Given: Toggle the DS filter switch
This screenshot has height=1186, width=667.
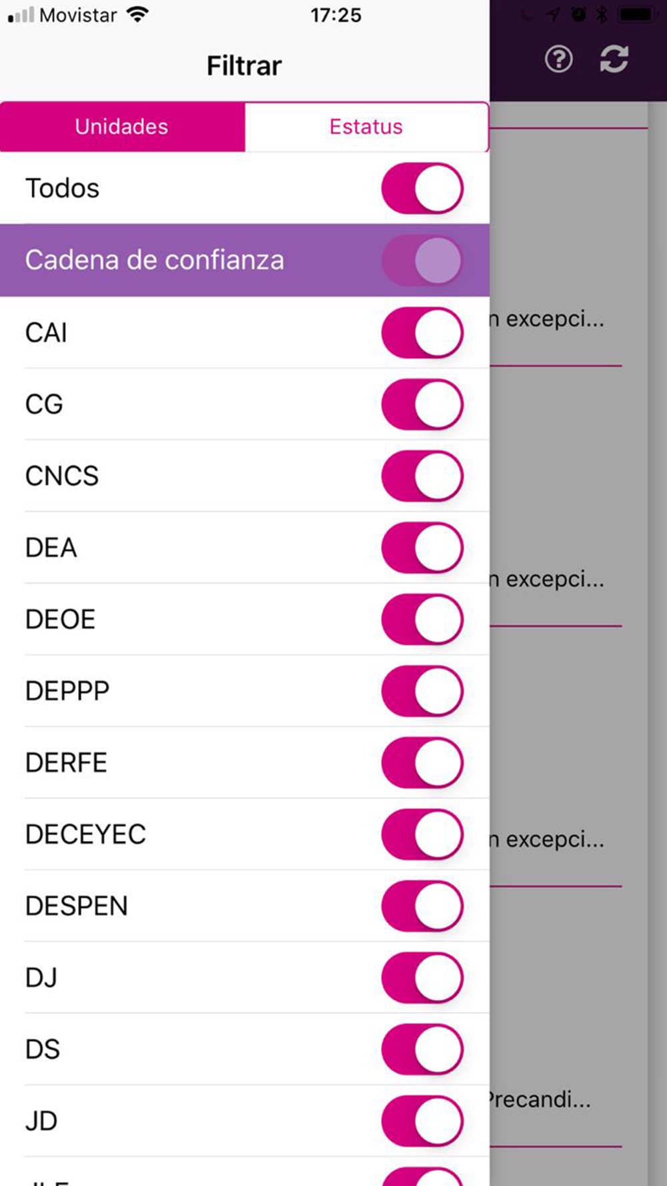Looking at the screenshot, I should point(422,1049).
